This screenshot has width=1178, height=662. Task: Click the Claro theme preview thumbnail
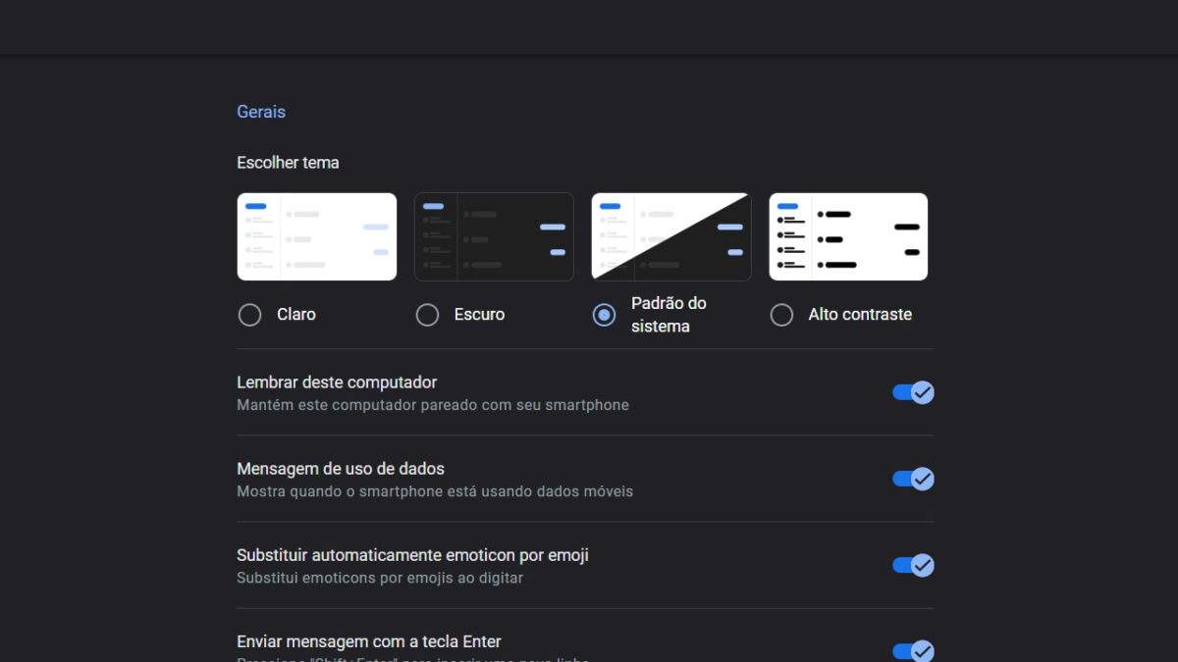[316, 235]
